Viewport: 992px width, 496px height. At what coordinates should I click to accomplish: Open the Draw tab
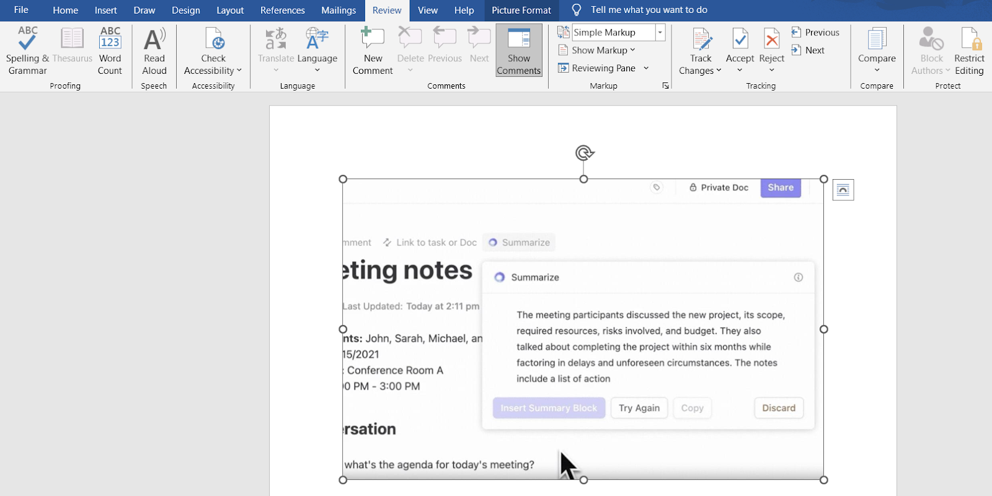tap(144, 10)
